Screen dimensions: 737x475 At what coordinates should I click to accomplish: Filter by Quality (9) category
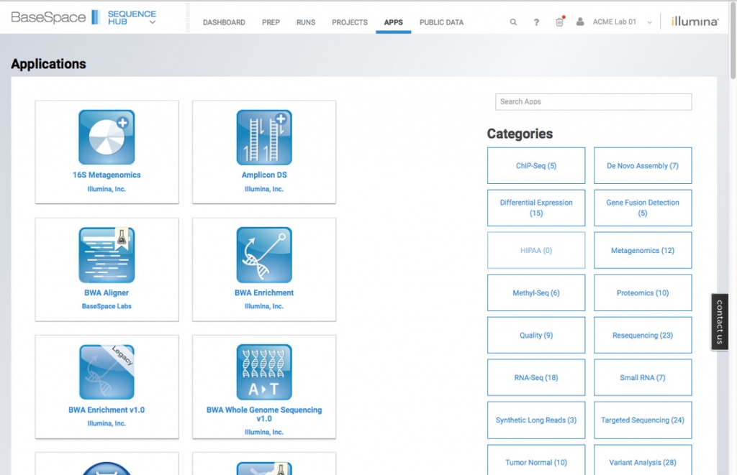[x=536, y=335]
